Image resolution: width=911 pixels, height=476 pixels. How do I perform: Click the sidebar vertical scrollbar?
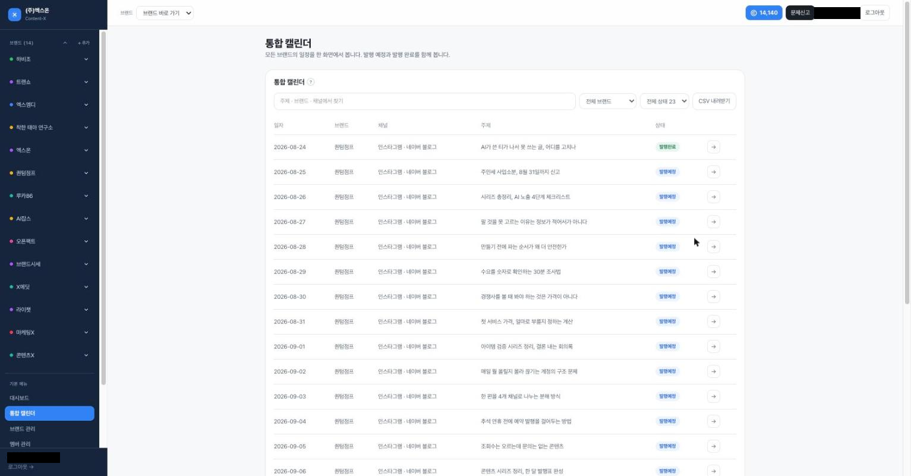[x=103, y=208]
